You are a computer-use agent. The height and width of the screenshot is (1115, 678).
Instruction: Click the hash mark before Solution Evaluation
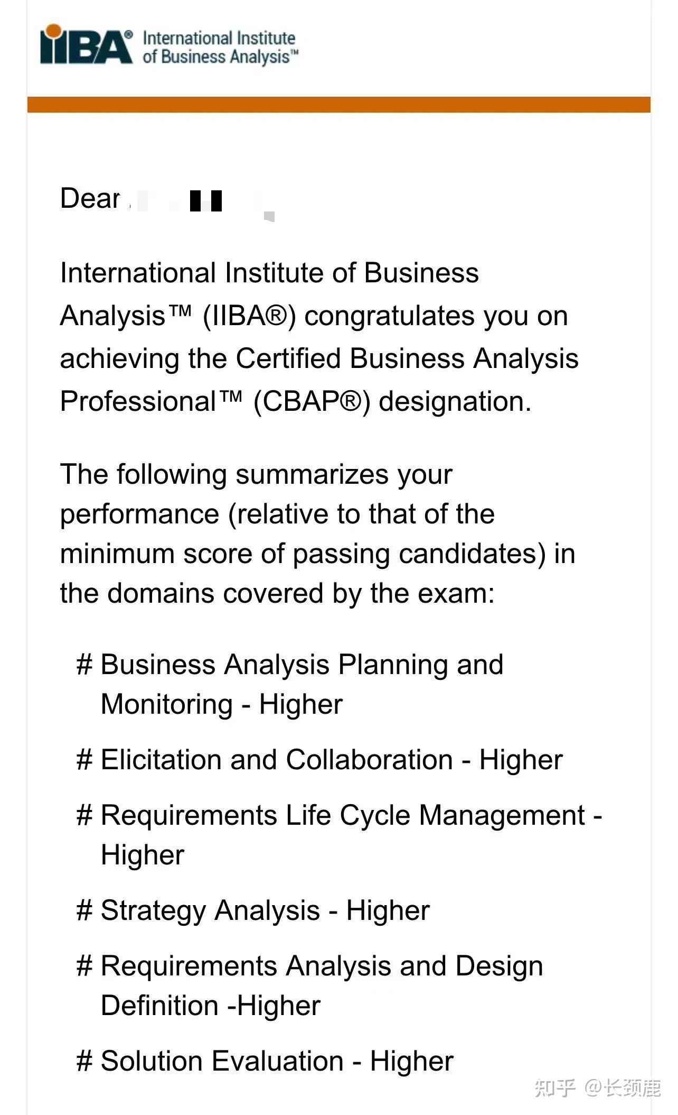point(84,1061)
